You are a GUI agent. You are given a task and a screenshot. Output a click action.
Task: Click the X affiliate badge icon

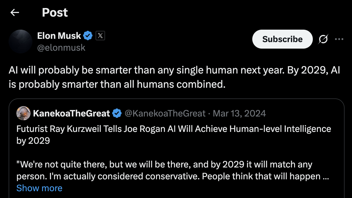tap(100, 36)
